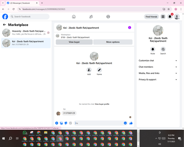
Task: Open View buyer profile link
Action: tap(102, 104)
